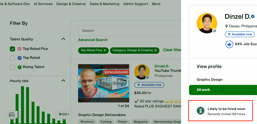
Task: Click the Dinzel D. profile panel name
Action: 238,17
